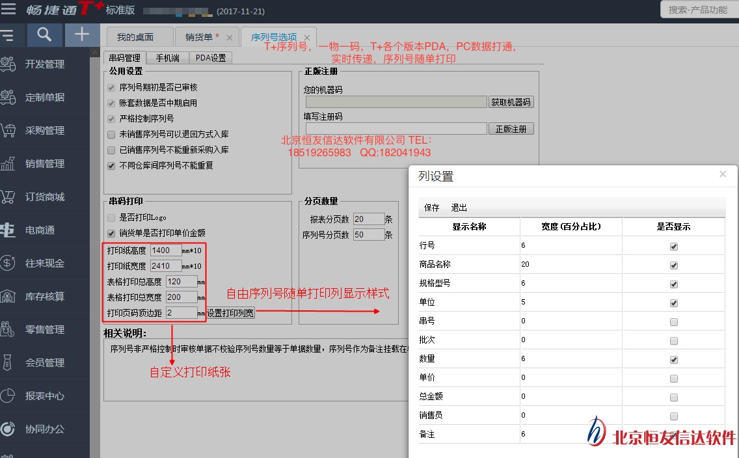Close the 列设置 dialog
Viewport: 739px width, 458px height.
click(723, 174)
